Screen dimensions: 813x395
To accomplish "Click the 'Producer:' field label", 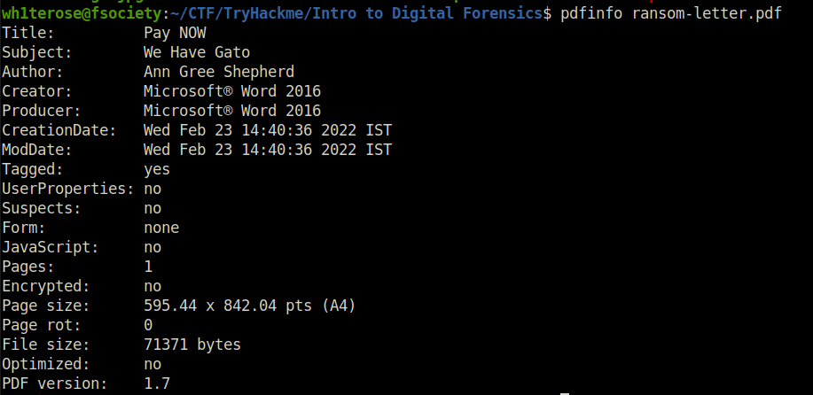I will click(x=42, y=111).
